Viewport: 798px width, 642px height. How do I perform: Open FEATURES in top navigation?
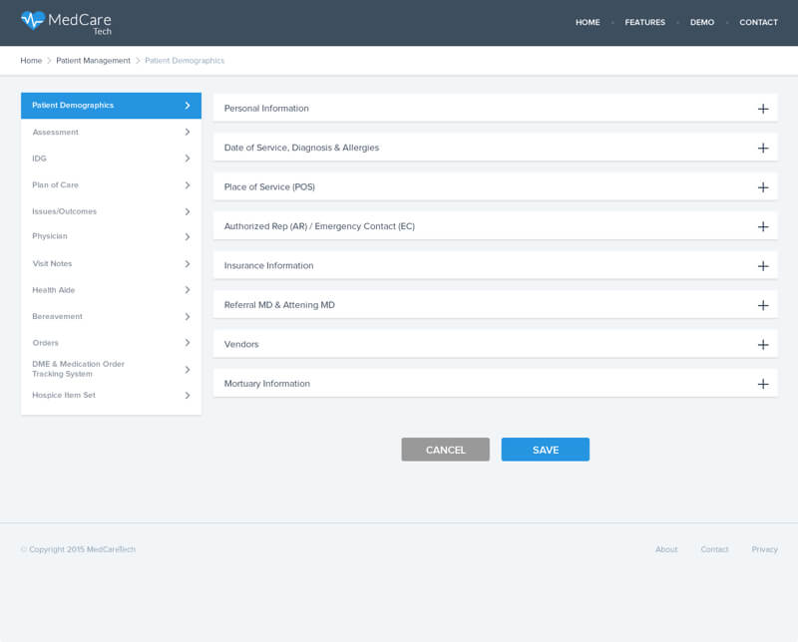(x=644, y=22)
